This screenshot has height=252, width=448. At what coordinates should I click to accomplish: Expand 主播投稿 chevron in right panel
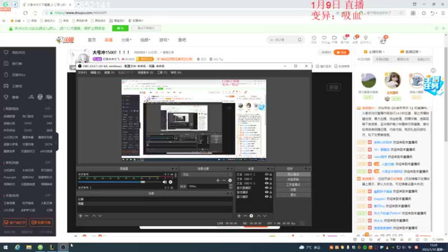384,52
